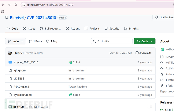Click the BKreisel avatar image
Viewport: 174px width, 111px height.
pos(10,53)
